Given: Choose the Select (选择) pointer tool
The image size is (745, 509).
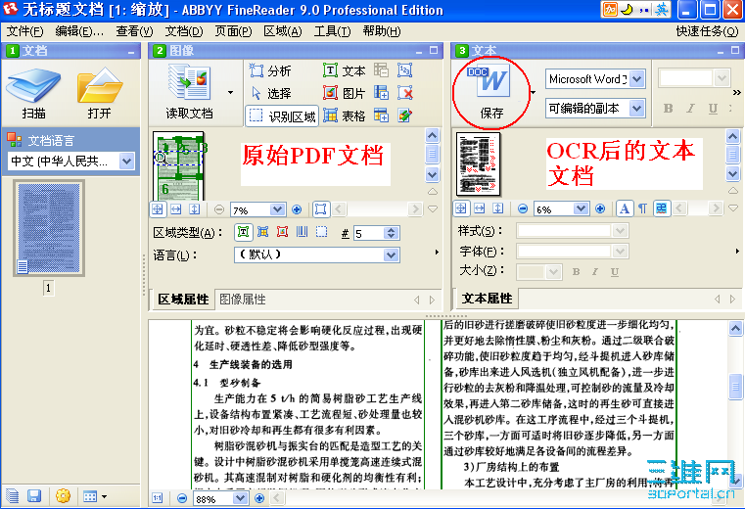Looking at the screenshot, I should click(270, 93).
